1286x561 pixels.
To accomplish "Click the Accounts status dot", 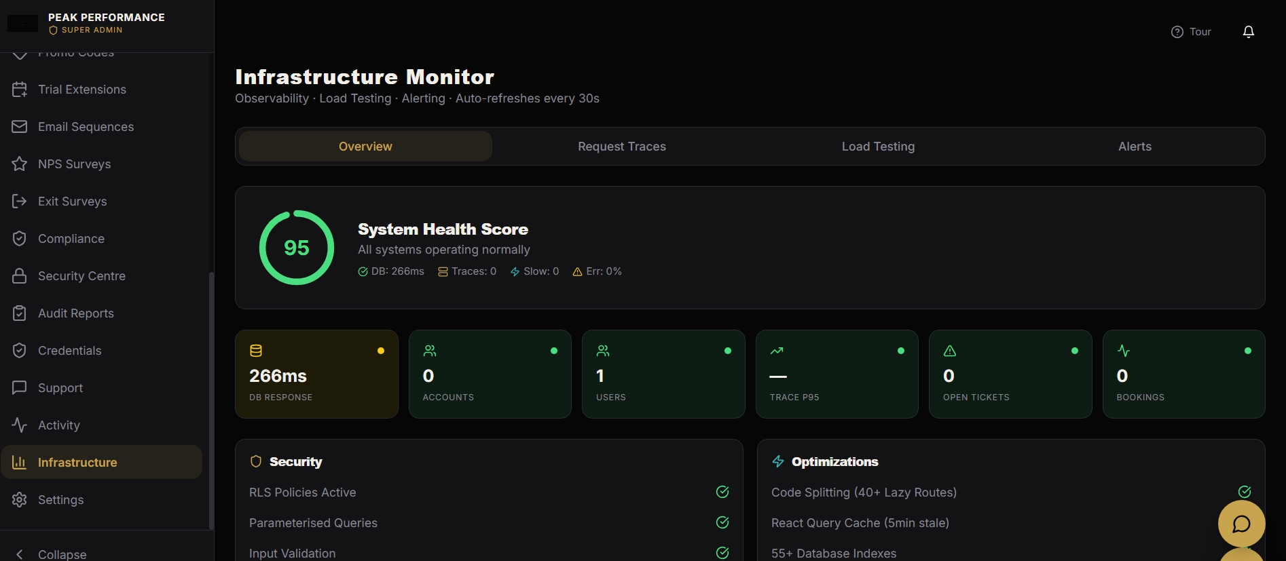I will (x=554, y=351).
